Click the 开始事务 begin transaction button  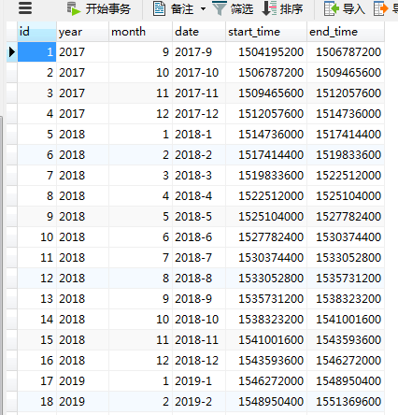click(x=99, y=9)
